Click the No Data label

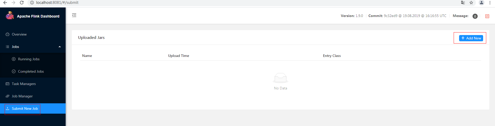pos(281,88)
